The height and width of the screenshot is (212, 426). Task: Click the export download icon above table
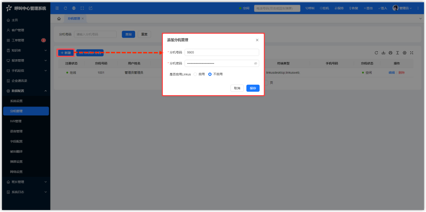[383, 53]
